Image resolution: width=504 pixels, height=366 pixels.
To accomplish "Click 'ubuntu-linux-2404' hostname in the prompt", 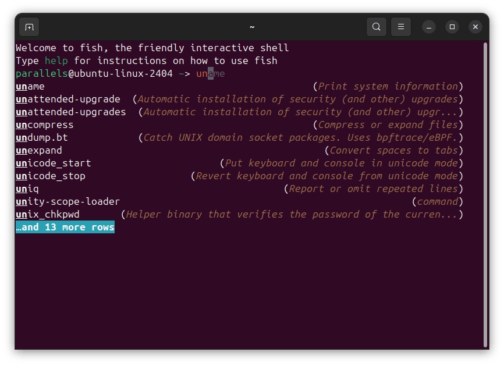I will point(123,73).
